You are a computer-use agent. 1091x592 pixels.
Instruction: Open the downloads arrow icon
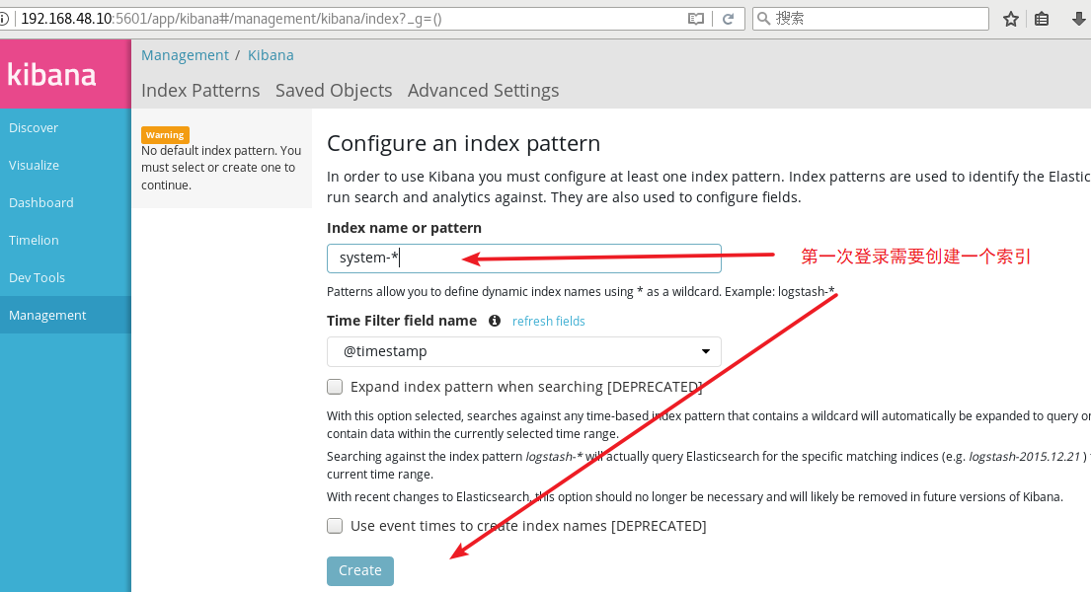1078,19
